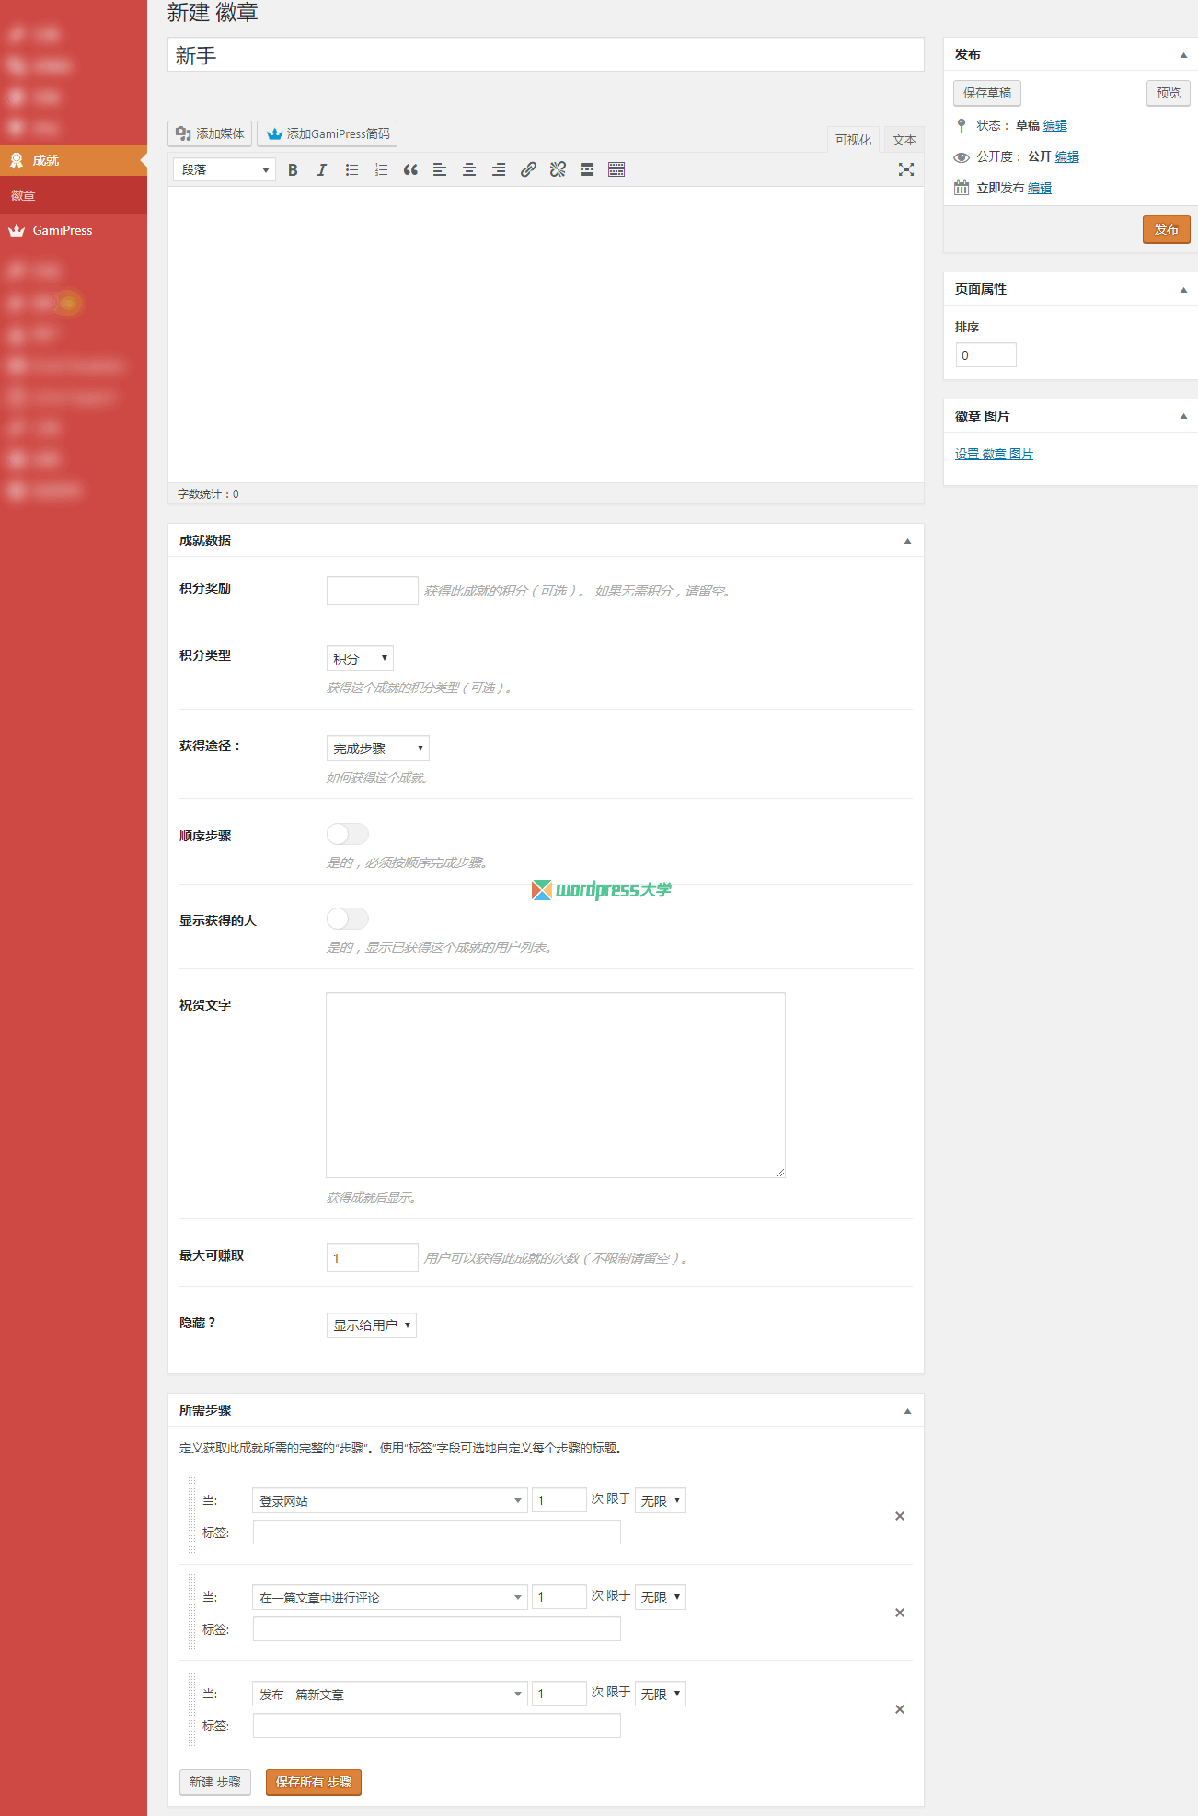Click the 设置 徽章 图片 link

[994, 454]
